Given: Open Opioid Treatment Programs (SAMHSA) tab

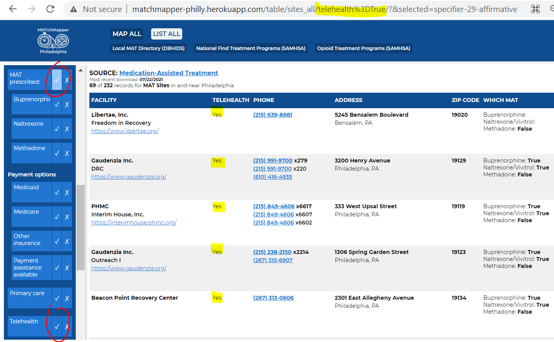Looking at the screenshot, I should click(x=364, y=48).
